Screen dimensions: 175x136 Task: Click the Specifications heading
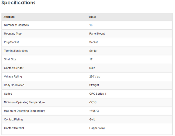tap(18, 3)
